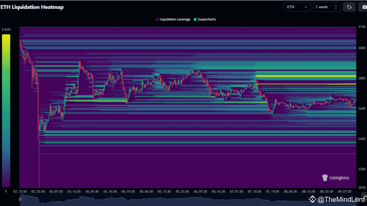367x206 pixels.
Task: Click the ETH Liquidation Heatmap title
Action: 32,7
